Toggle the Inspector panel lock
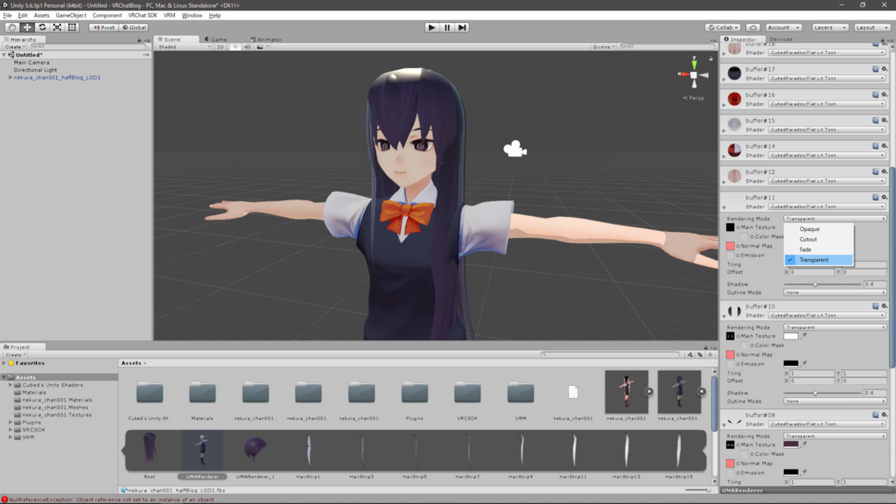Viewport: 896px width, 504px height. click(x=882, y=40)
